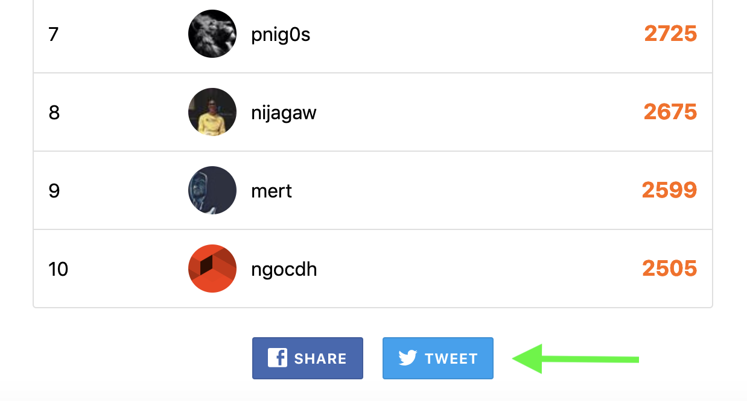The image size is (747, 401).
Task: Open ngocdh orange cube avatar
Action: click(212, 269)
